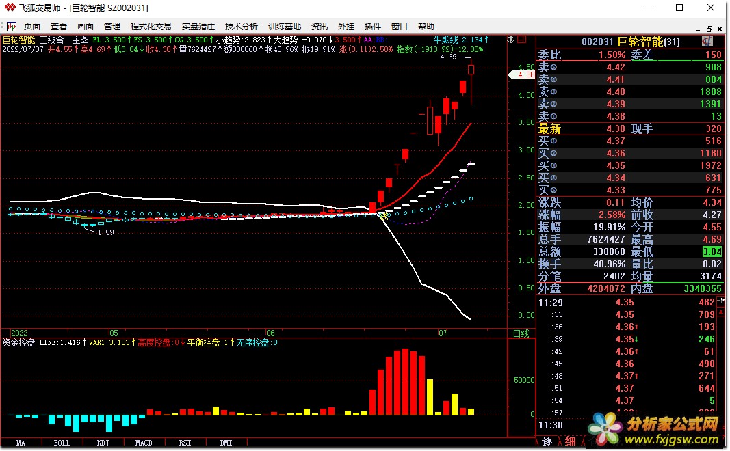730x451 pixels.
Task: Open the 资讯 menu
Action: pyautogui.click(x=320, y=27)
